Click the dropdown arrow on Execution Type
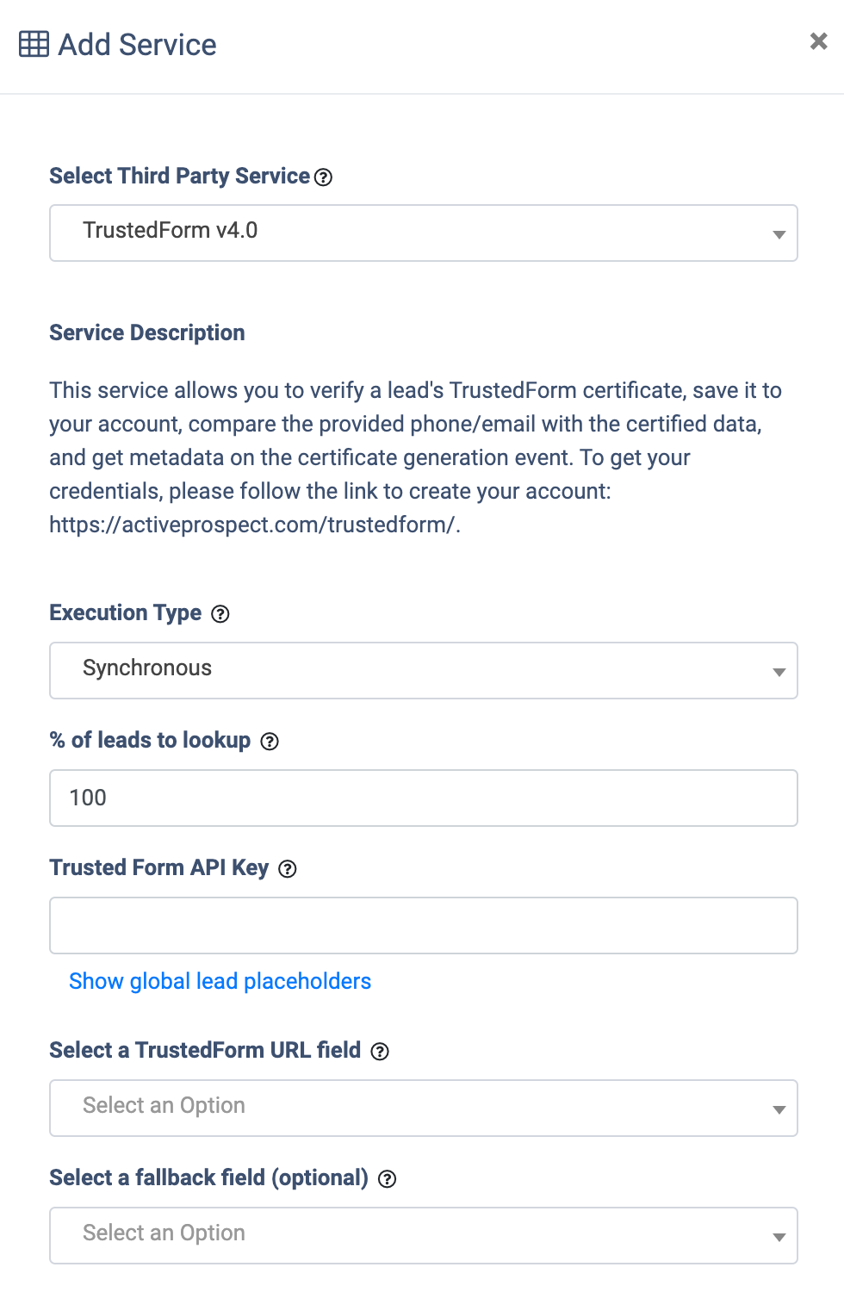The height and width of the screenshot is (1292, 844). [x=779, y=672]
